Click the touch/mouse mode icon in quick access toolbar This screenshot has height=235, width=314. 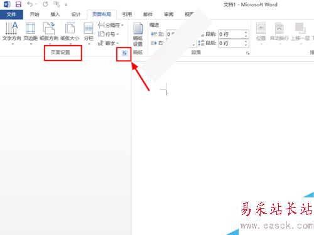57,4
